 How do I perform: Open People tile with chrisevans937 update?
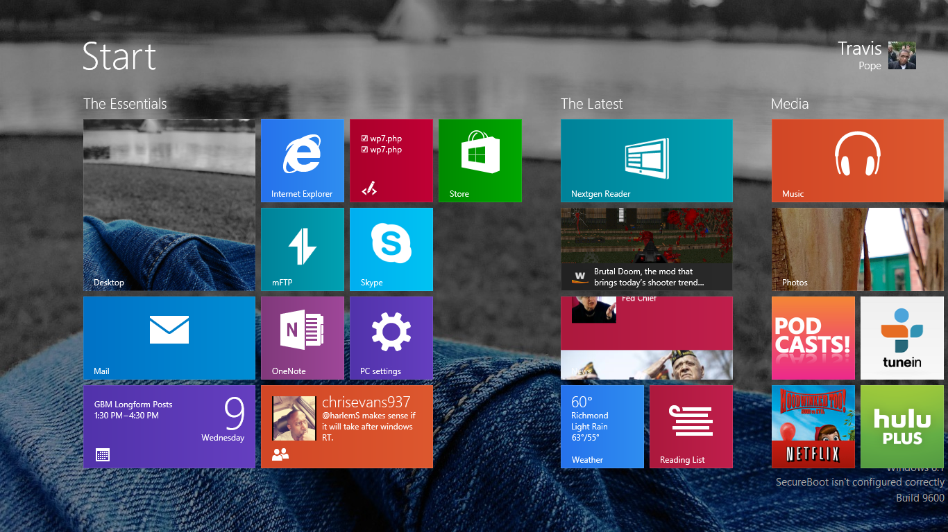(347, 427)
